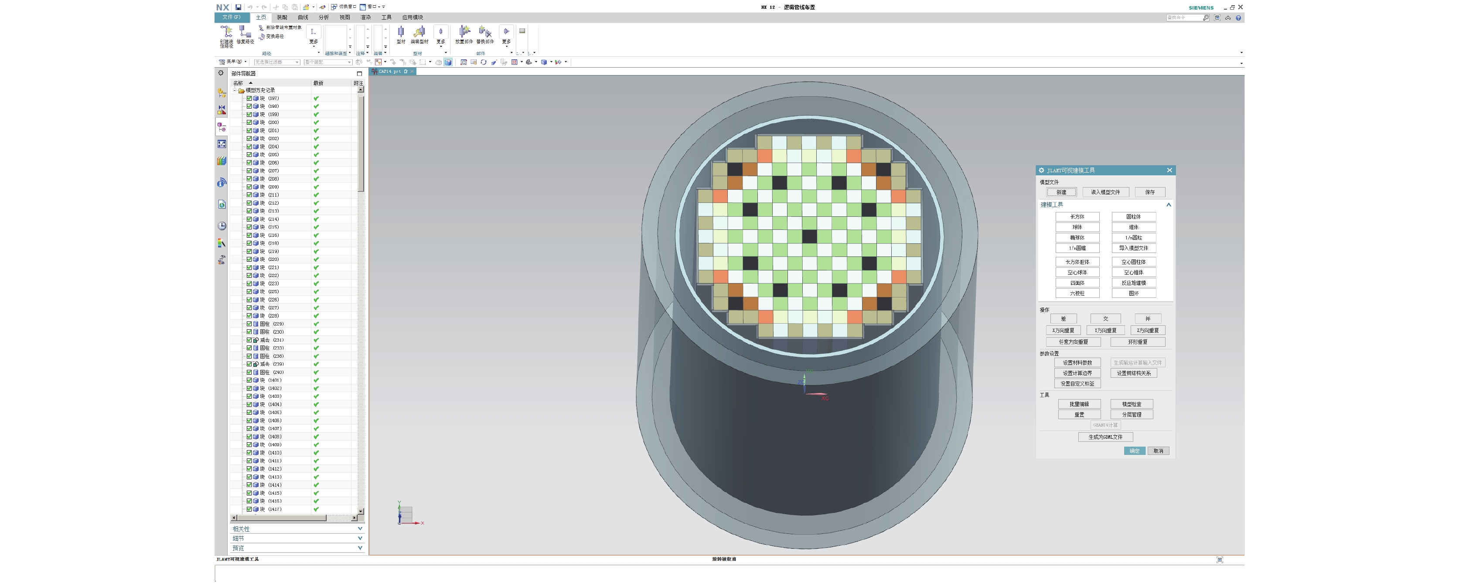Viewport: 1459px width, 584px height.
Task: Switch to the 应用模块 ribbon tab
Action: coord(412,17)
